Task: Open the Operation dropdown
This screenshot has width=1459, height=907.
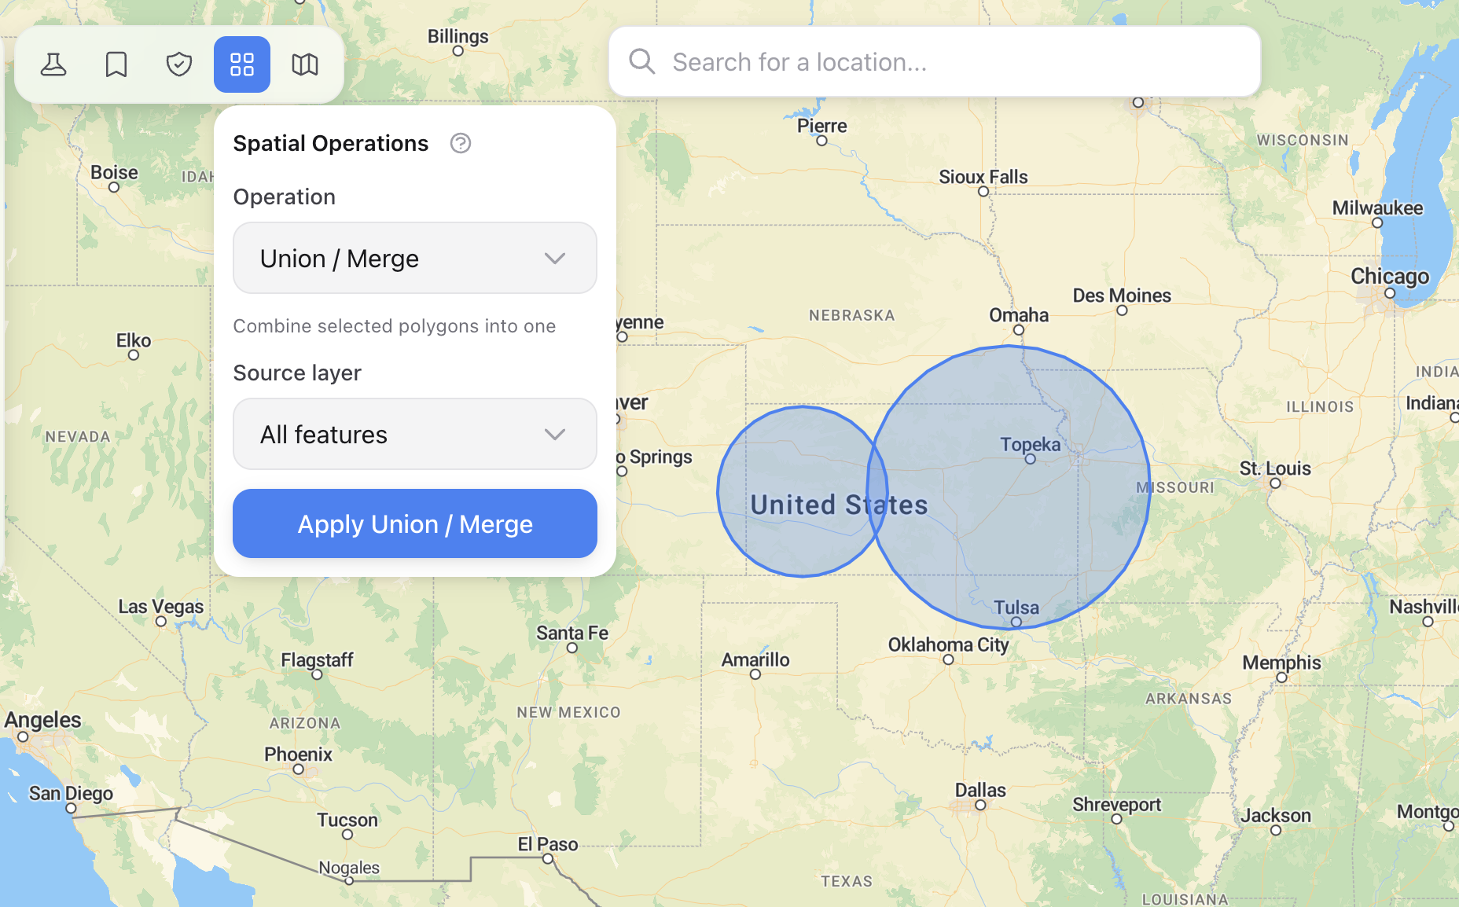Action: pyautogui.click(x=414, y=258)
